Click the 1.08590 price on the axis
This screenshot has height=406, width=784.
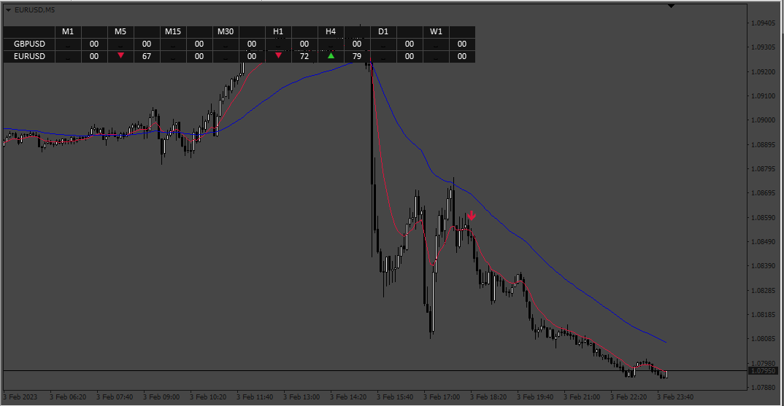pyautogui.click(x=763, y=218)
